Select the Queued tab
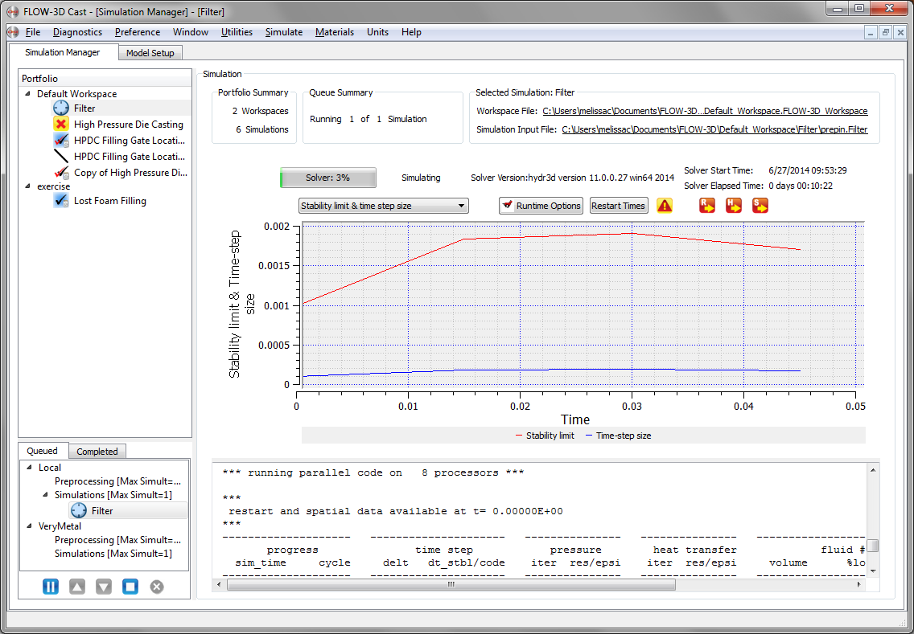Screen dimensions: 914x634 tap(42, 451)
